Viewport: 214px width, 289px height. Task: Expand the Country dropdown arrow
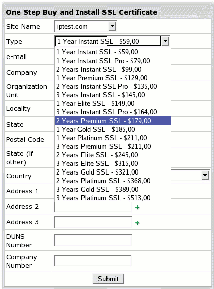pyautogui.click(x=205, y=175)
